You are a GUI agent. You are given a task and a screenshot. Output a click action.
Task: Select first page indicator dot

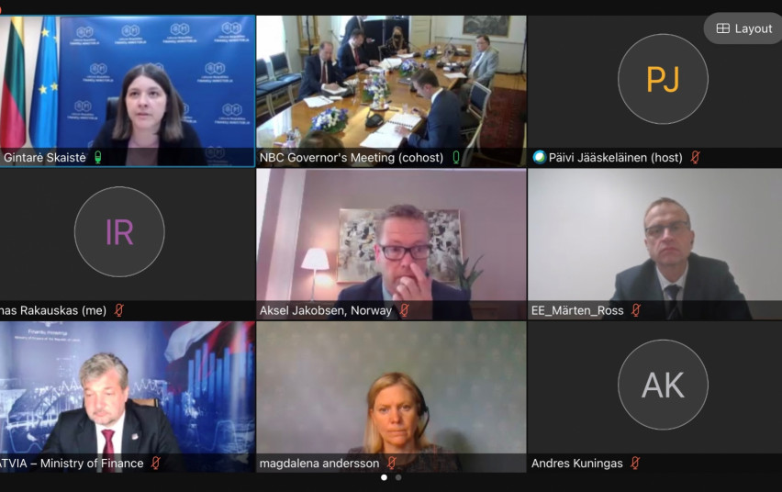(x=384, y=477)
